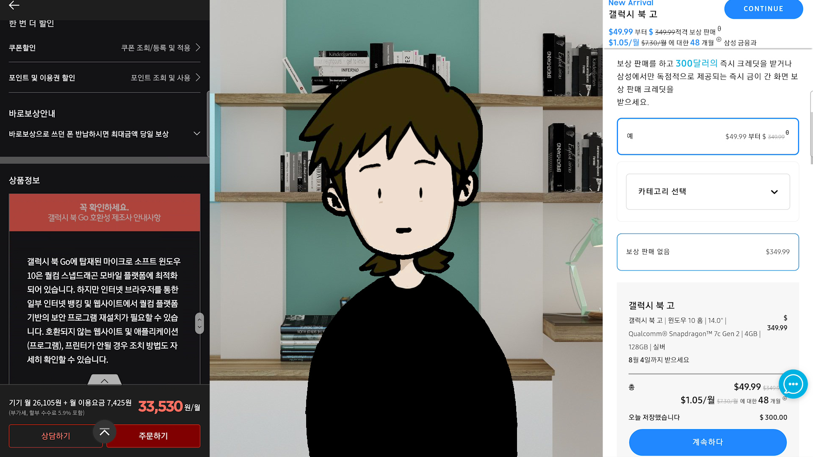The width and height of the screenshot is (813, 457).
Task: Click the 삼성 금융과 link
Action: [x=740, y=43]
